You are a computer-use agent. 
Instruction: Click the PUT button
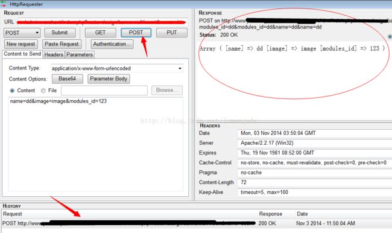(x=172, y=33)
